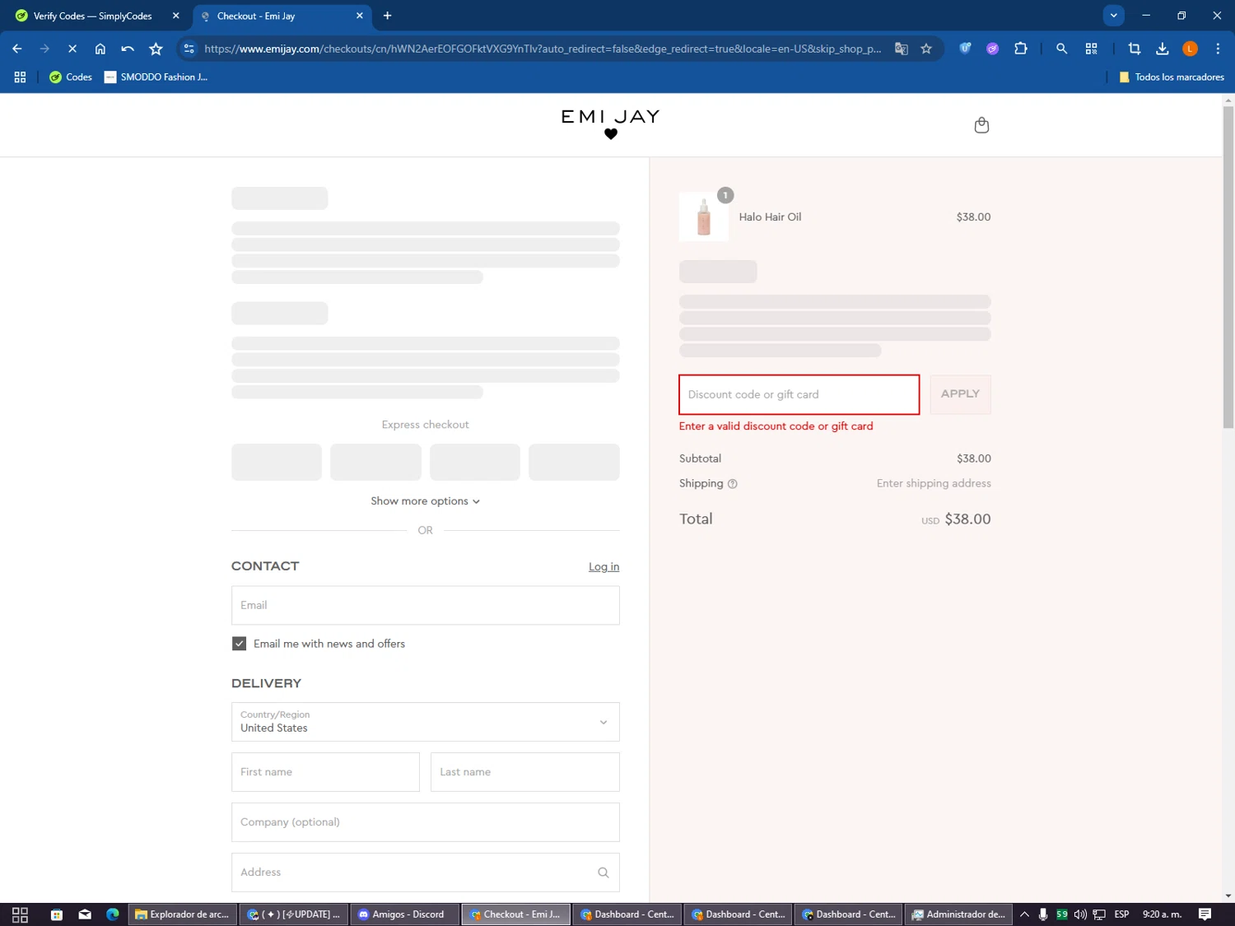Click the Log in link
1235x926 pixels.
(x=604, y=567)
